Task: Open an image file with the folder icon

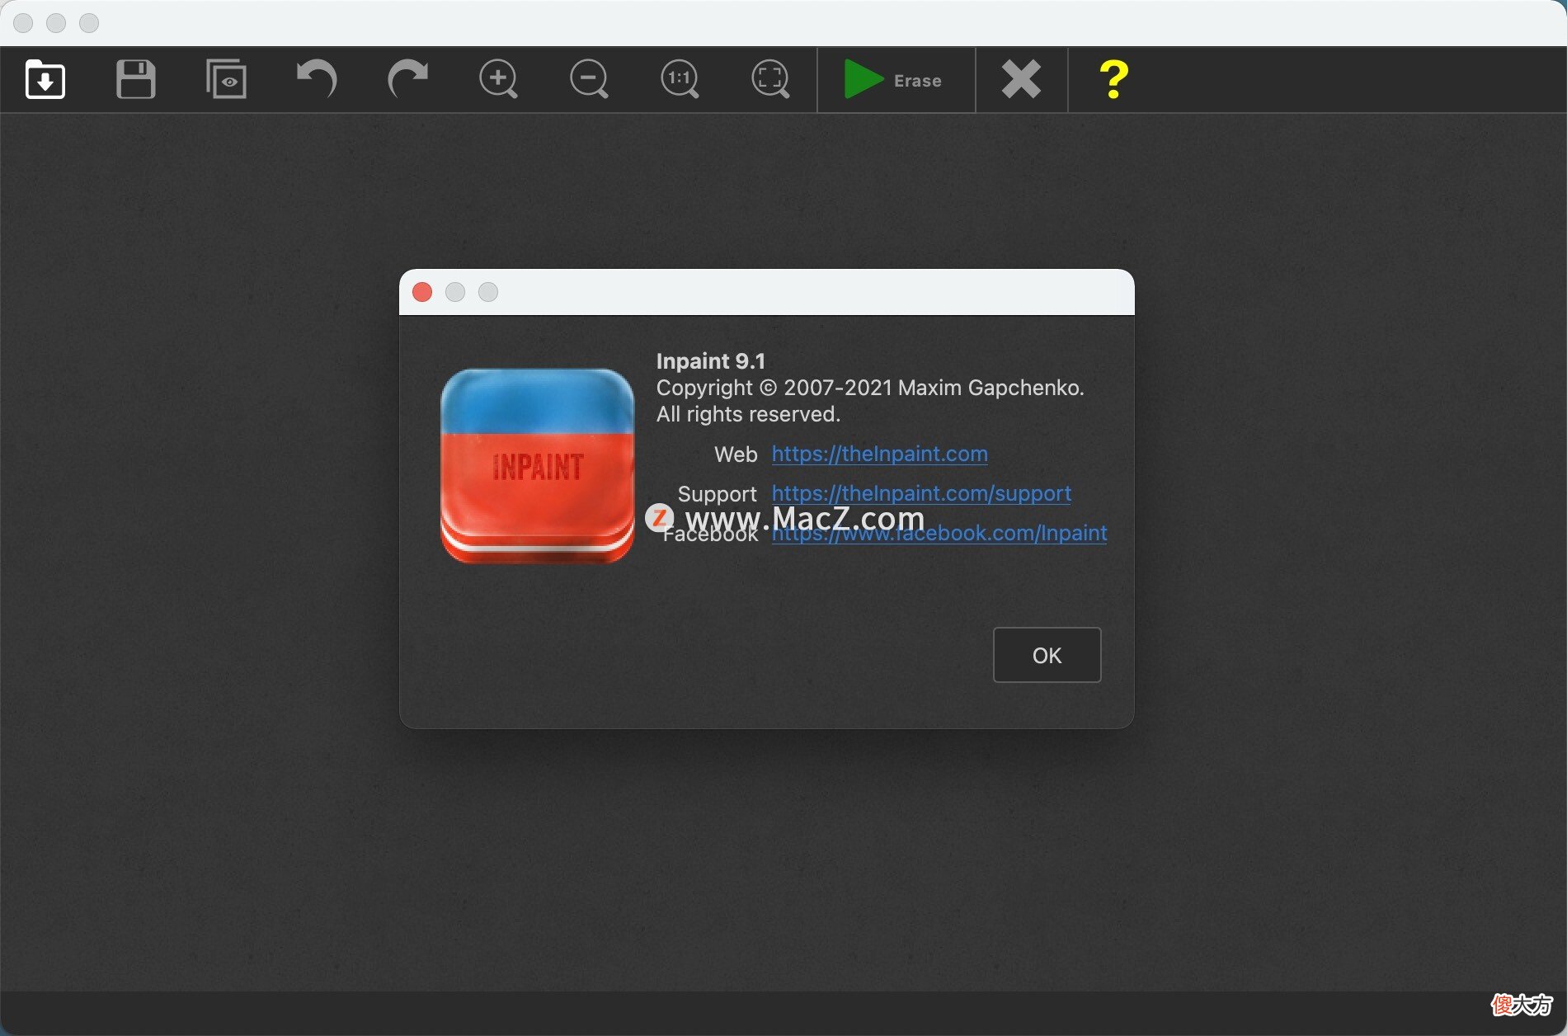Action: pyautogui.click(x=45, y=80)
